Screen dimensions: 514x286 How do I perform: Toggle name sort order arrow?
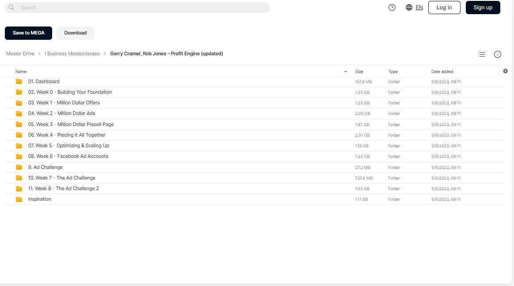pyautogui.click(x=346, y=72)
